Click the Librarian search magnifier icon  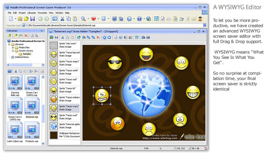(36, 36)
